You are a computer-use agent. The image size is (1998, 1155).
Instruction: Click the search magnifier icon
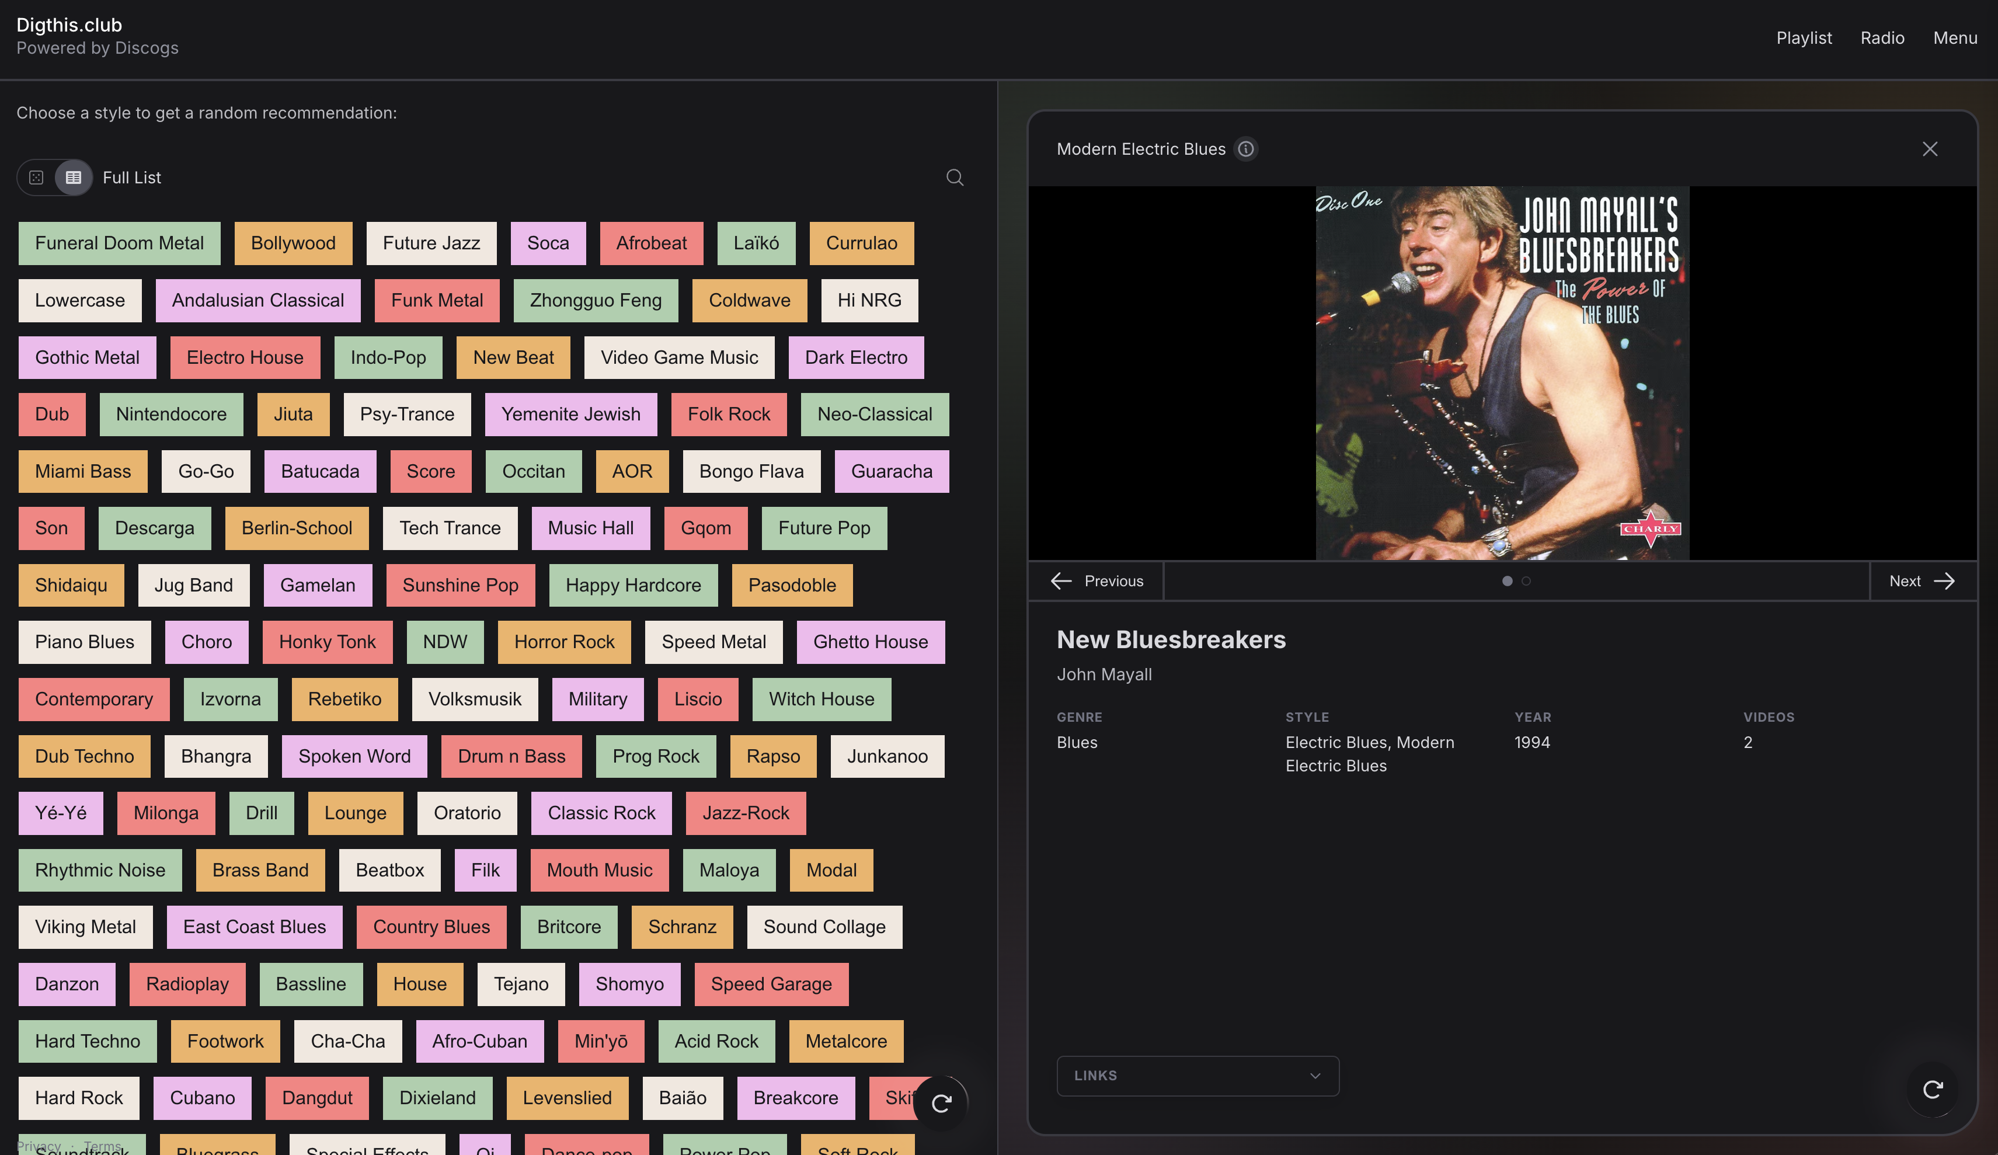tap(955, 178)
